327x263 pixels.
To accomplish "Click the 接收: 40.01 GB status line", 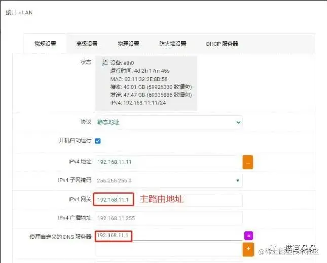I will point(151,87).
